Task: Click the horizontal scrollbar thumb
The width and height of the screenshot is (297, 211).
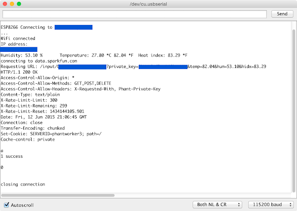Action: pos(58,195)
